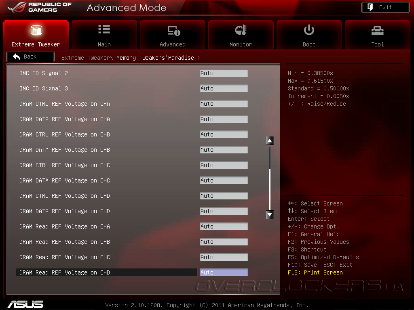Select the IMC CD Signal 3 label
414x310 pixels.
click(44, 88)
